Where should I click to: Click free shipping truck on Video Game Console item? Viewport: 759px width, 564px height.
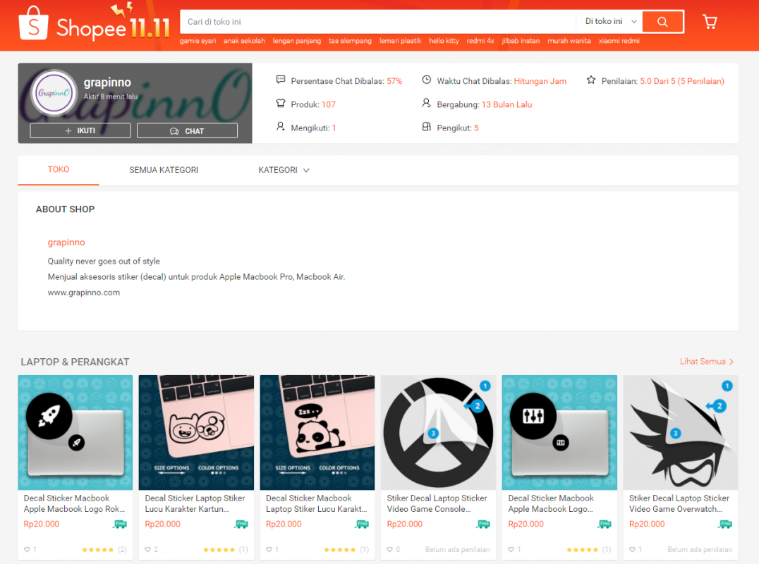point(483,525)
